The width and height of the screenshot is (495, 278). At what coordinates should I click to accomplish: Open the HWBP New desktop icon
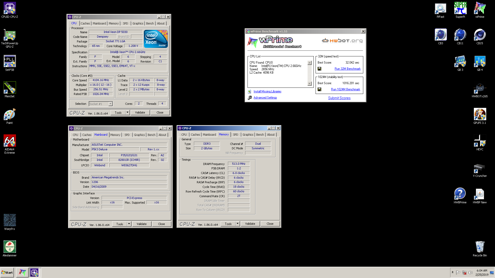point(480,196)
